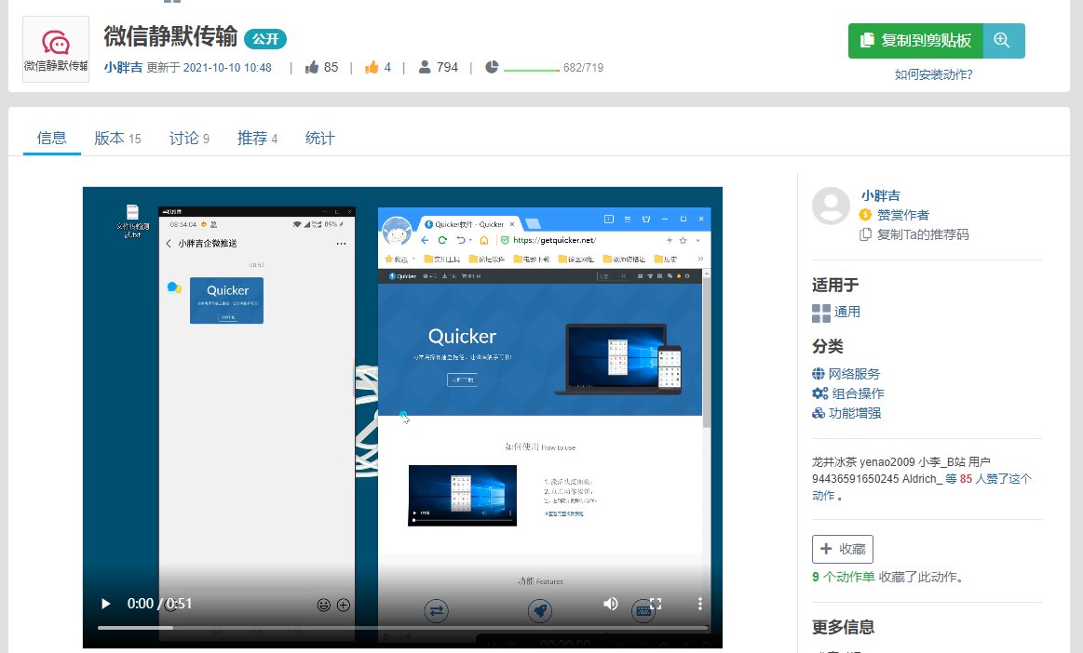Mute the video with the speaker icon
This screenshot has width=1083, height=653.
click(611, 604)
